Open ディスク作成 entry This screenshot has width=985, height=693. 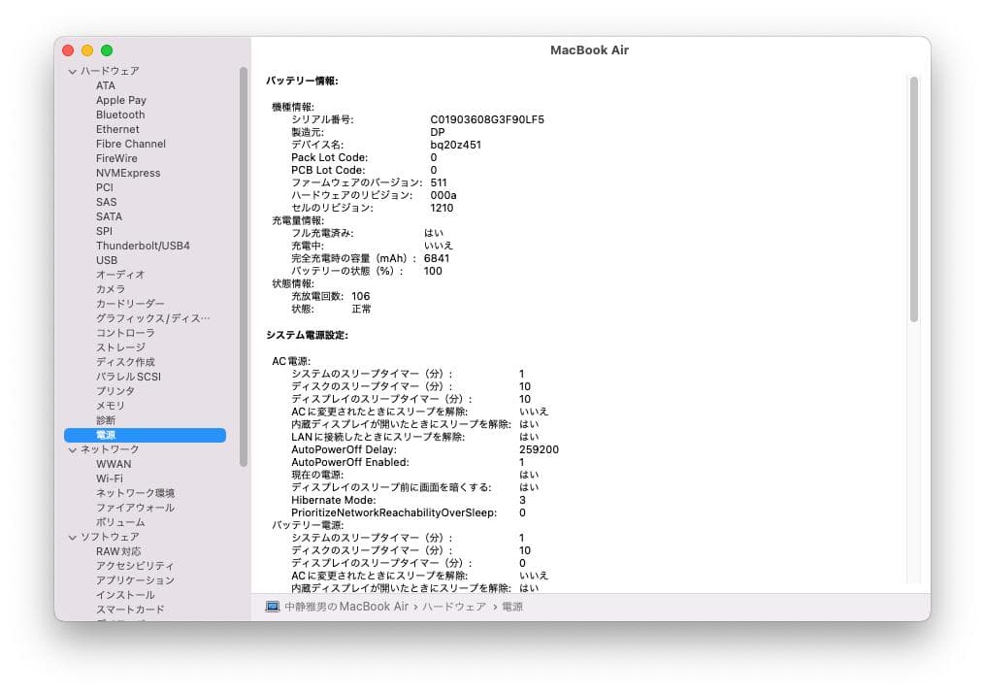click(125, 362)
